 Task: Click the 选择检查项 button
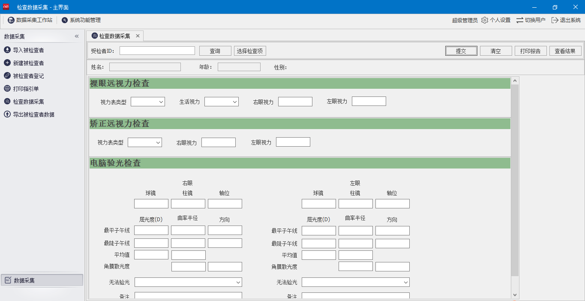click(x=250, y=51)
